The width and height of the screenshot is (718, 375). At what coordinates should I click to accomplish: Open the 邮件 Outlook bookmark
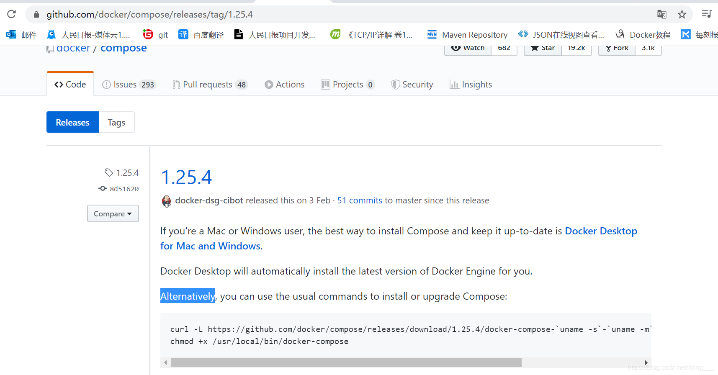(x=21, y=35)
